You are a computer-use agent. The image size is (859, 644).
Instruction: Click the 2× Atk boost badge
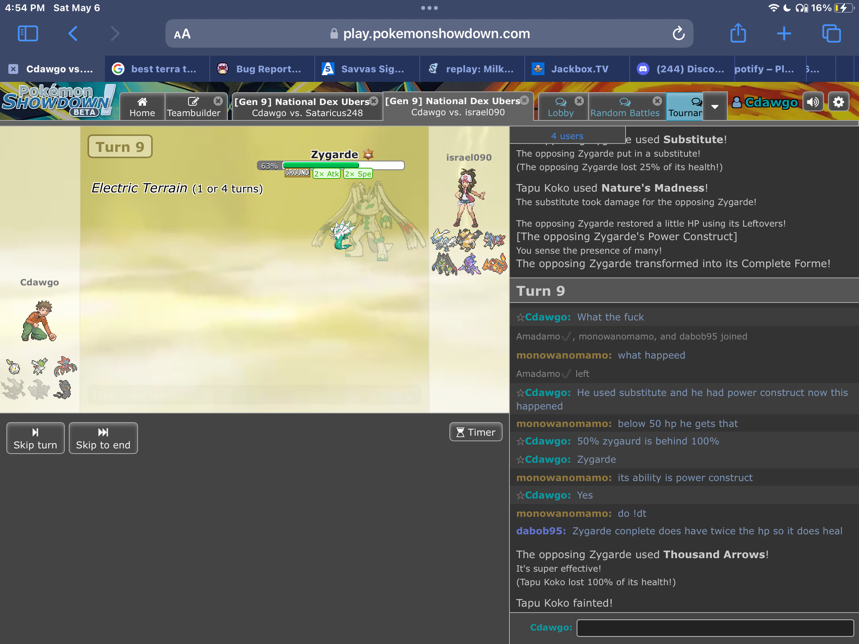tap(326, 174)
